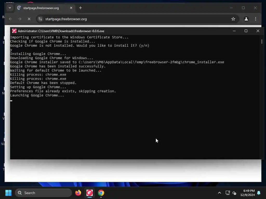Open network status tray icon
The width and height of the screenshot is (266, 199).
[228, 193]
